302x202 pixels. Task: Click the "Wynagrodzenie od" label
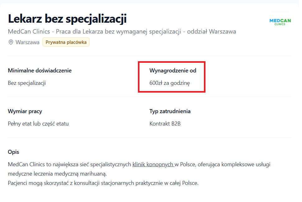point(173,71)
